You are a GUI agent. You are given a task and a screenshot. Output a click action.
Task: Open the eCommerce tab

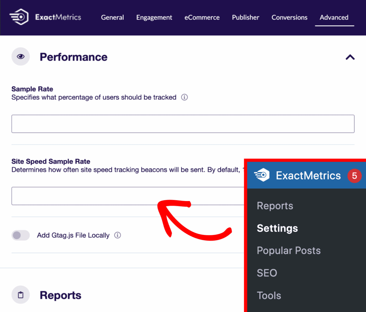[x=202, y=17]
